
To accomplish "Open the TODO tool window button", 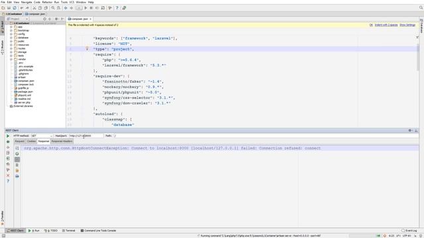I will point(51,231).
